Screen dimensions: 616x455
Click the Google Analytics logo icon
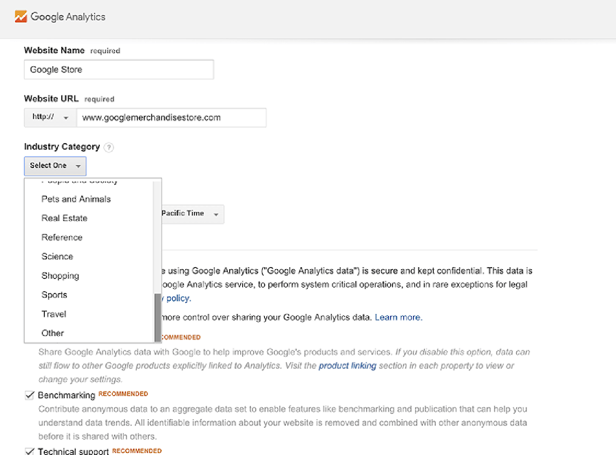(21, 17)
